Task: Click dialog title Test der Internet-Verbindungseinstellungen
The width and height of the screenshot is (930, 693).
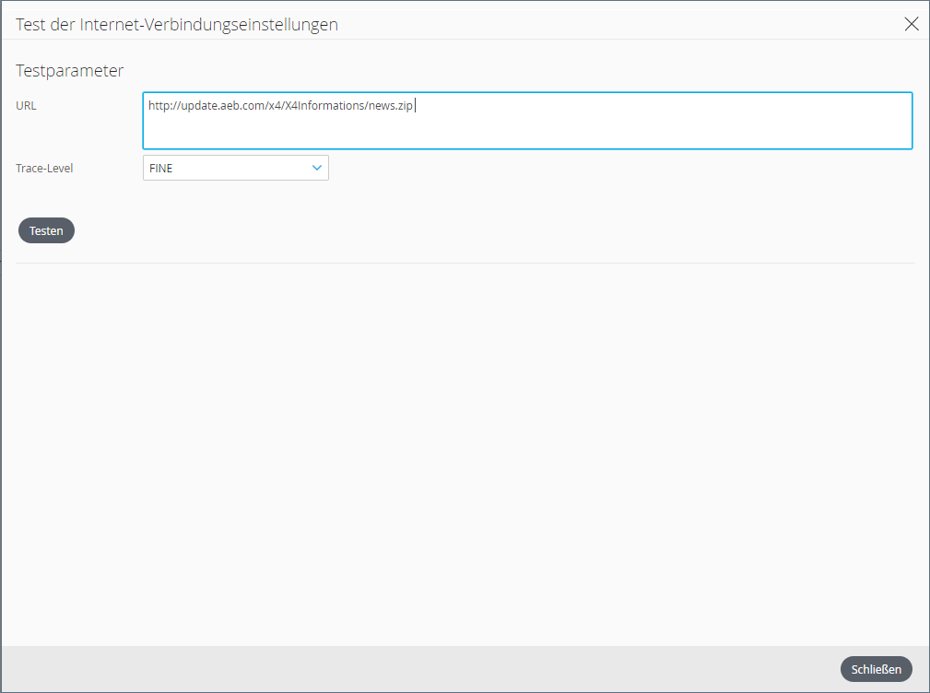Action: (x=177, y=24)
